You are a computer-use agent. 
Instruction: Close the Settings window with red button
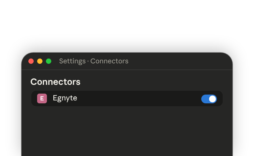tap(31, 61)
